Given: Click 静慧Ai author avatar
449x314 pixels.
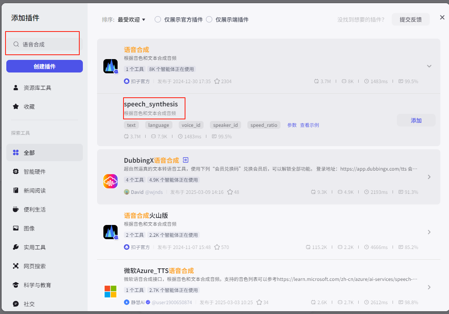Looking at the screenshot, I should pos(127,302).
